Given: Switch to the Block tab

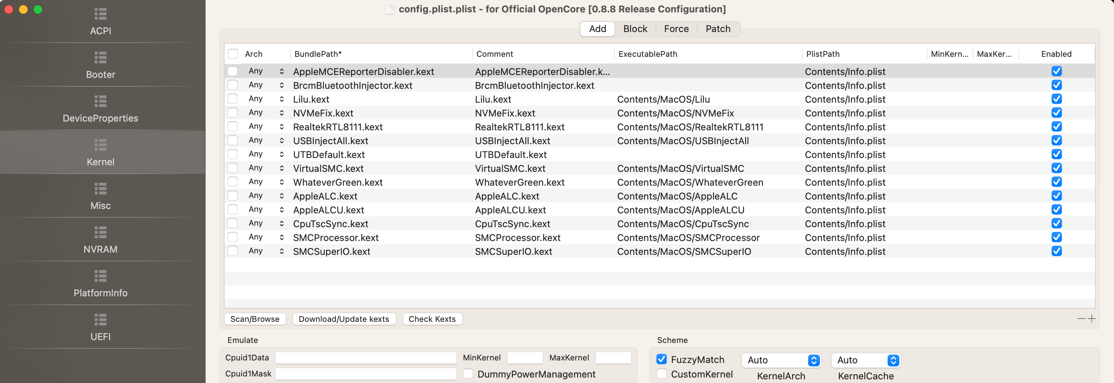Looking at the screenshot, I should pyautogui.click(x=635, y=29).
